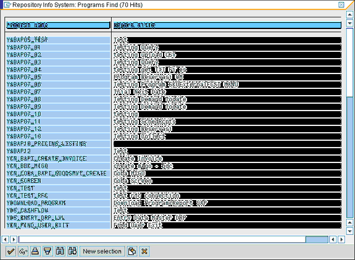Screen dimensions: 355x260
Task: Click the leftmost left arrow of horizontal scrollbar
Action: point(5,239)
